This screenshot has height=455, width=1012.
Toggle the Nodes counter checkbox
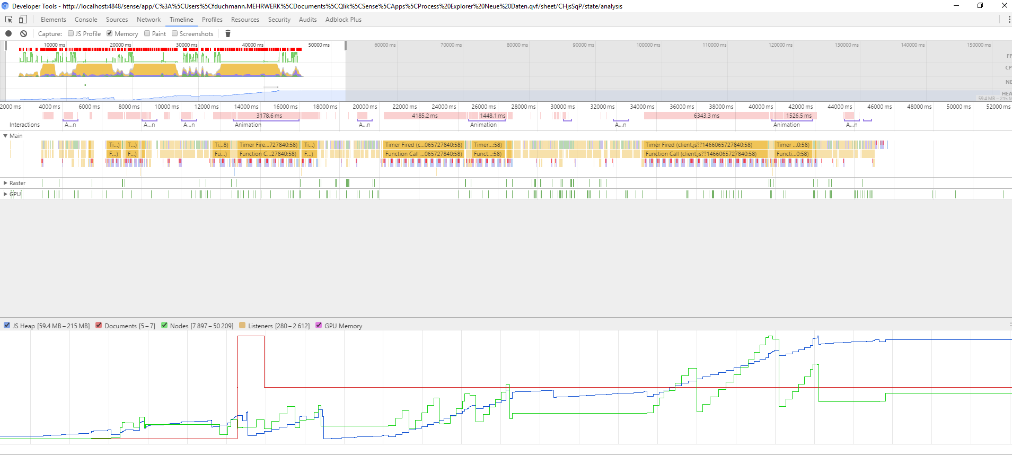click(x=164, y=325)
